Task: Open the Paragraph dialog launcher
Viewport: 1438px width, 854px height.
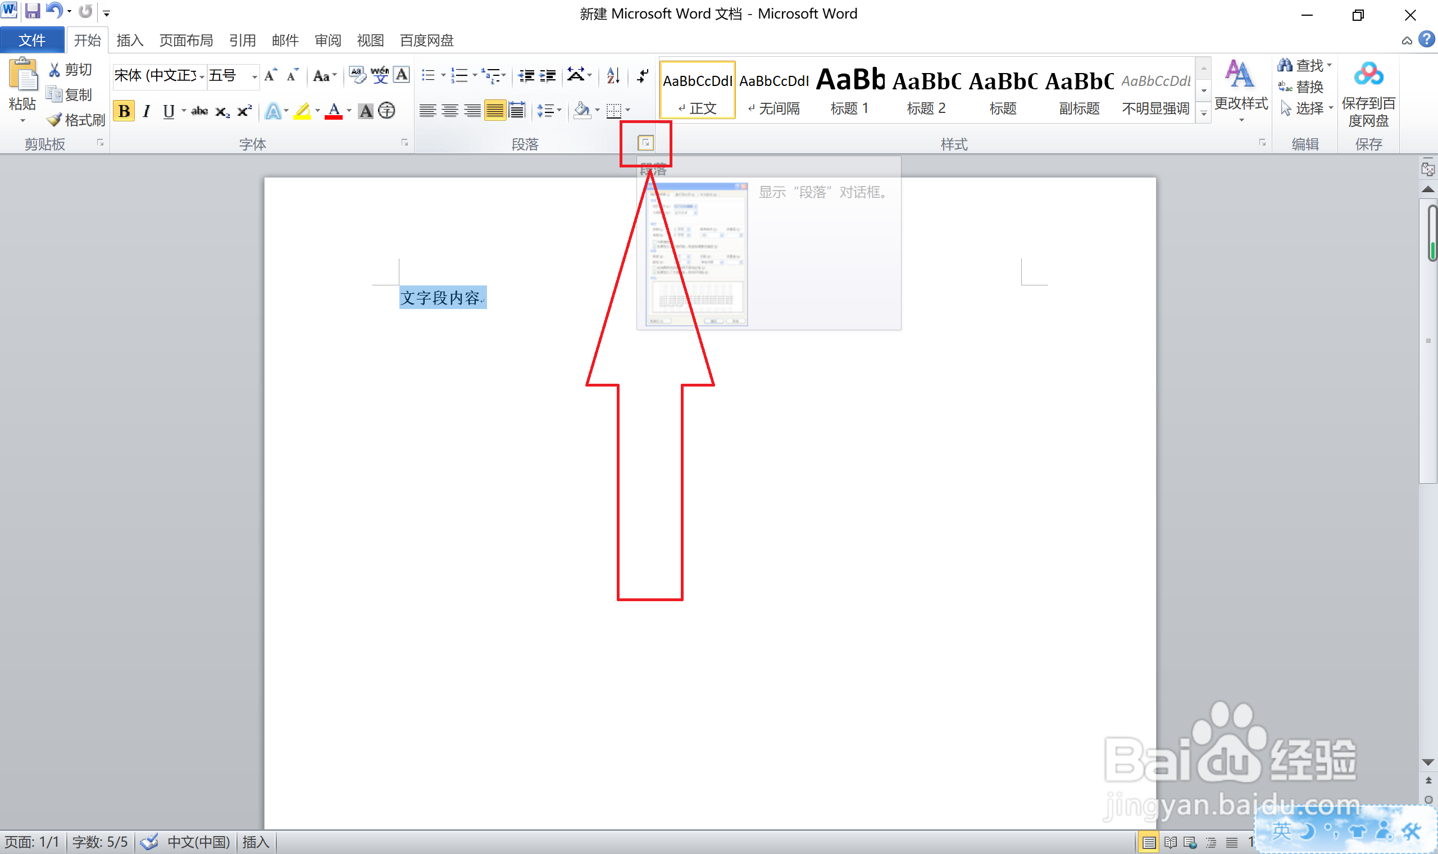Action: [x=645, y=143]
